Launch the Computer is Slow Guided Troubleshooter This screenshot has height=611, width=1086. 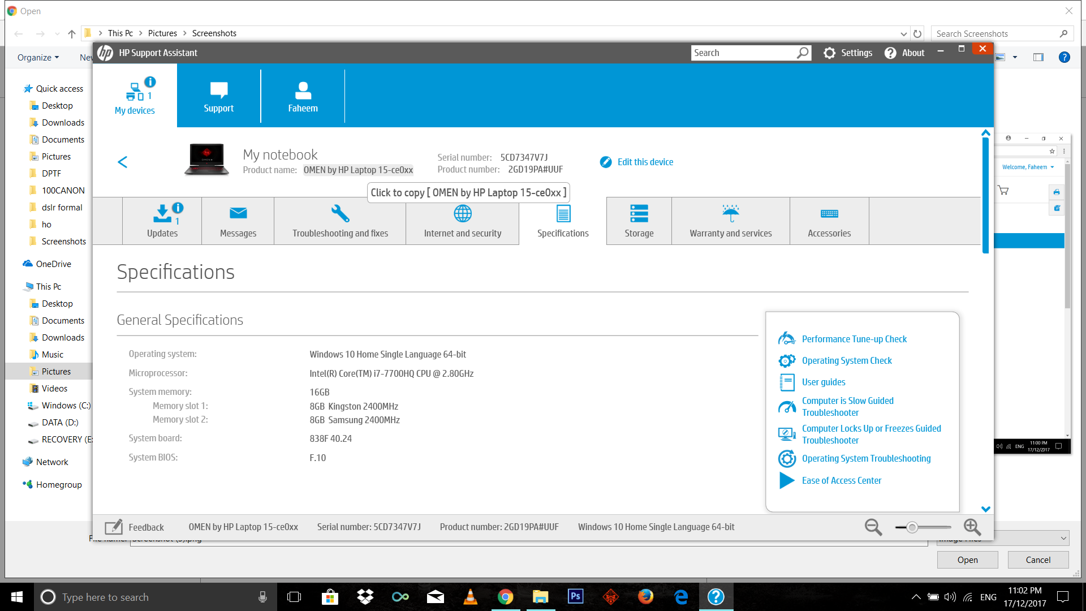(847, 406)
